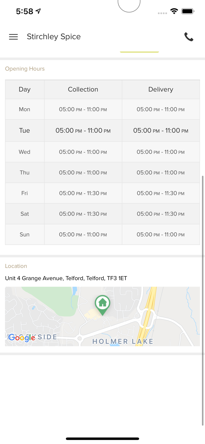This screenshot has height=444, width=205.
Task: Tap the Google logo on map
Action: [x=22, y=338]
